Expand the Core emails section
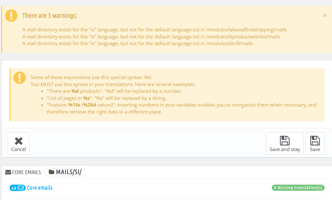332x200 pixels. point(39,188)
